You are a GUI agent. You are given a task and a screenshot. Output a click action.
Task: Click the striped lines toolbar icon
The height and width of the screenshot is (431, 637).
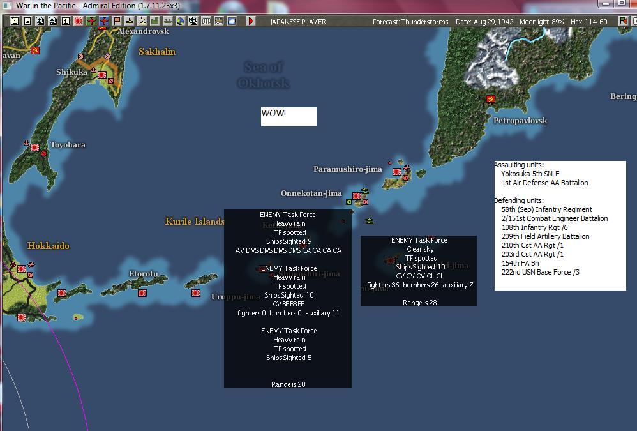219,20
